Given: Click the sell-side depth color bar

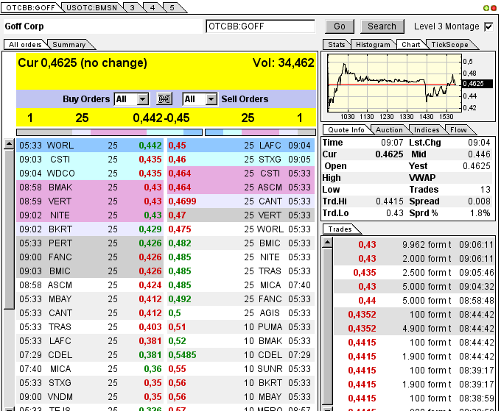Looking at the screenshot, I should pos(260,132).
